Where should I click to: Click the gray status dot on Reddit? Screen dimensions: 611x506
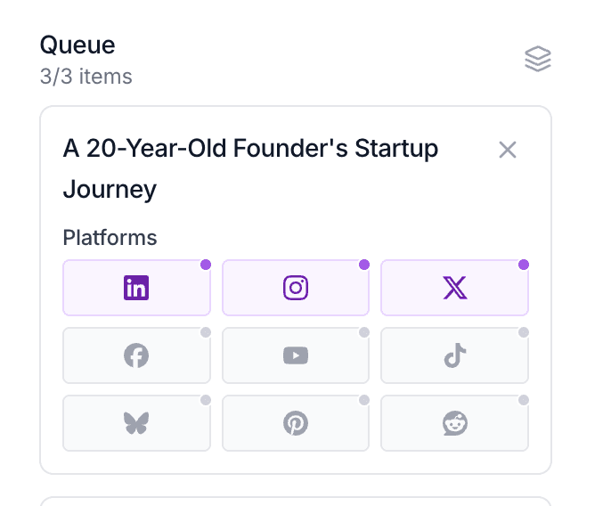tap(524, 400)
